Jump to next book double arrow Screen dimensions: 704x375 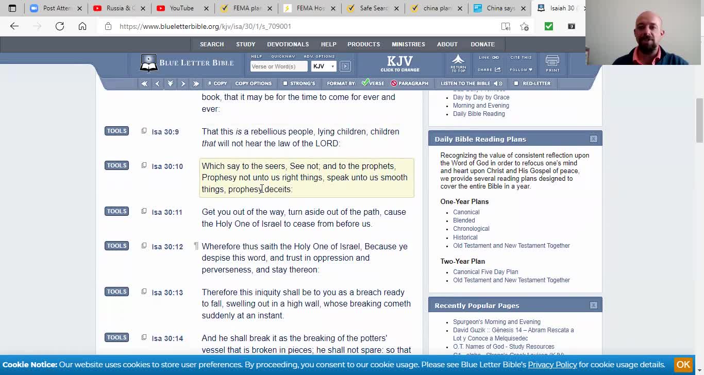click(196, 83)
